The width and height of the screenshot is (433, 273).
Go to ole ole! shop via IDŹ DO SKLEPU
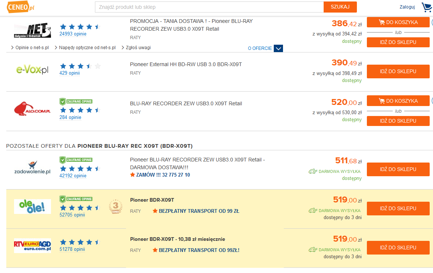[x=398, y=208]
